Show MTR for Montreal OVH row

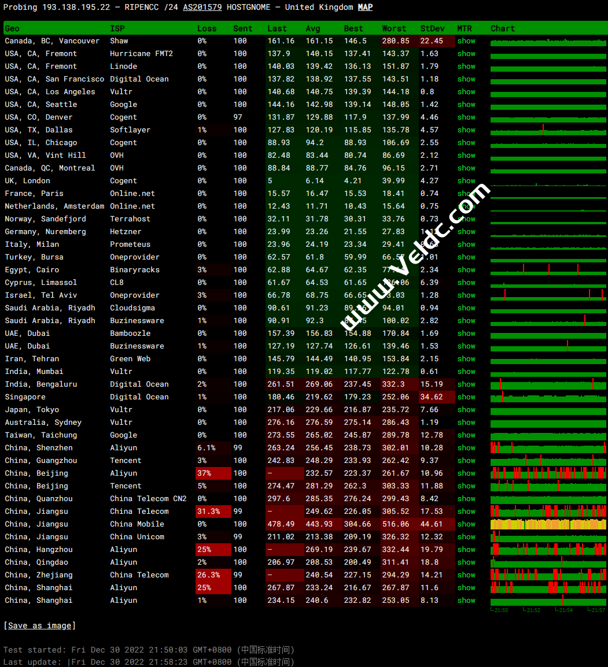[466, 168]
